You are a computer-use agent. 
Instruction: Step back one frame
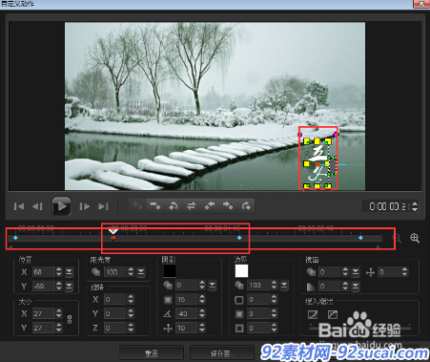point(37,206)
